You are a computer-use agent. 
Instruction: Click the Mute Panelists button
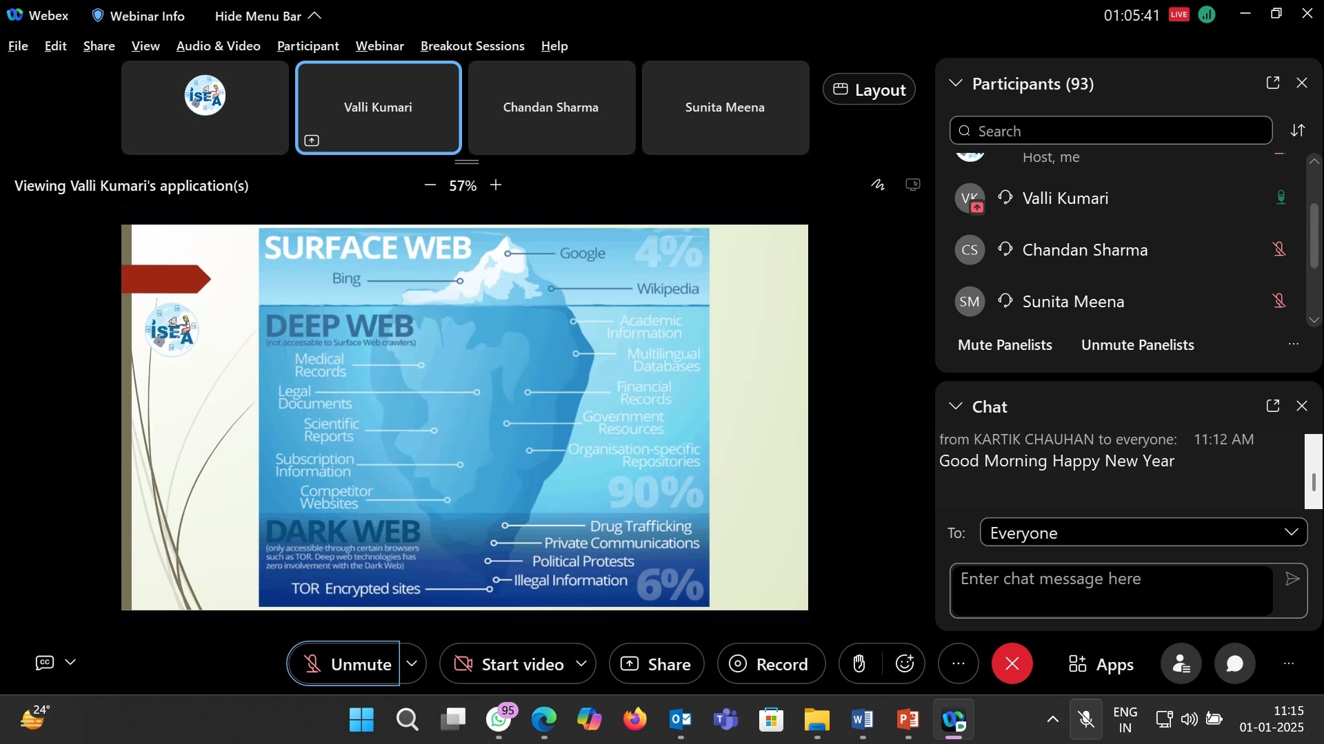(x=1005, y=345)
